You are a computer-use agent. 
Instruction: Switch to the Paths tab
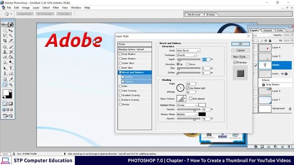click(280, 30)
